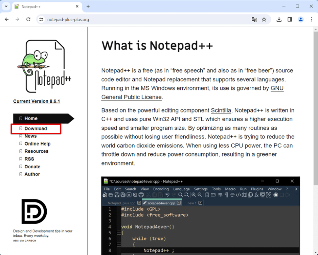This screenshot has height=255, width=318.
Task: Open a new tab with the plus button
Action: [88, 6]
